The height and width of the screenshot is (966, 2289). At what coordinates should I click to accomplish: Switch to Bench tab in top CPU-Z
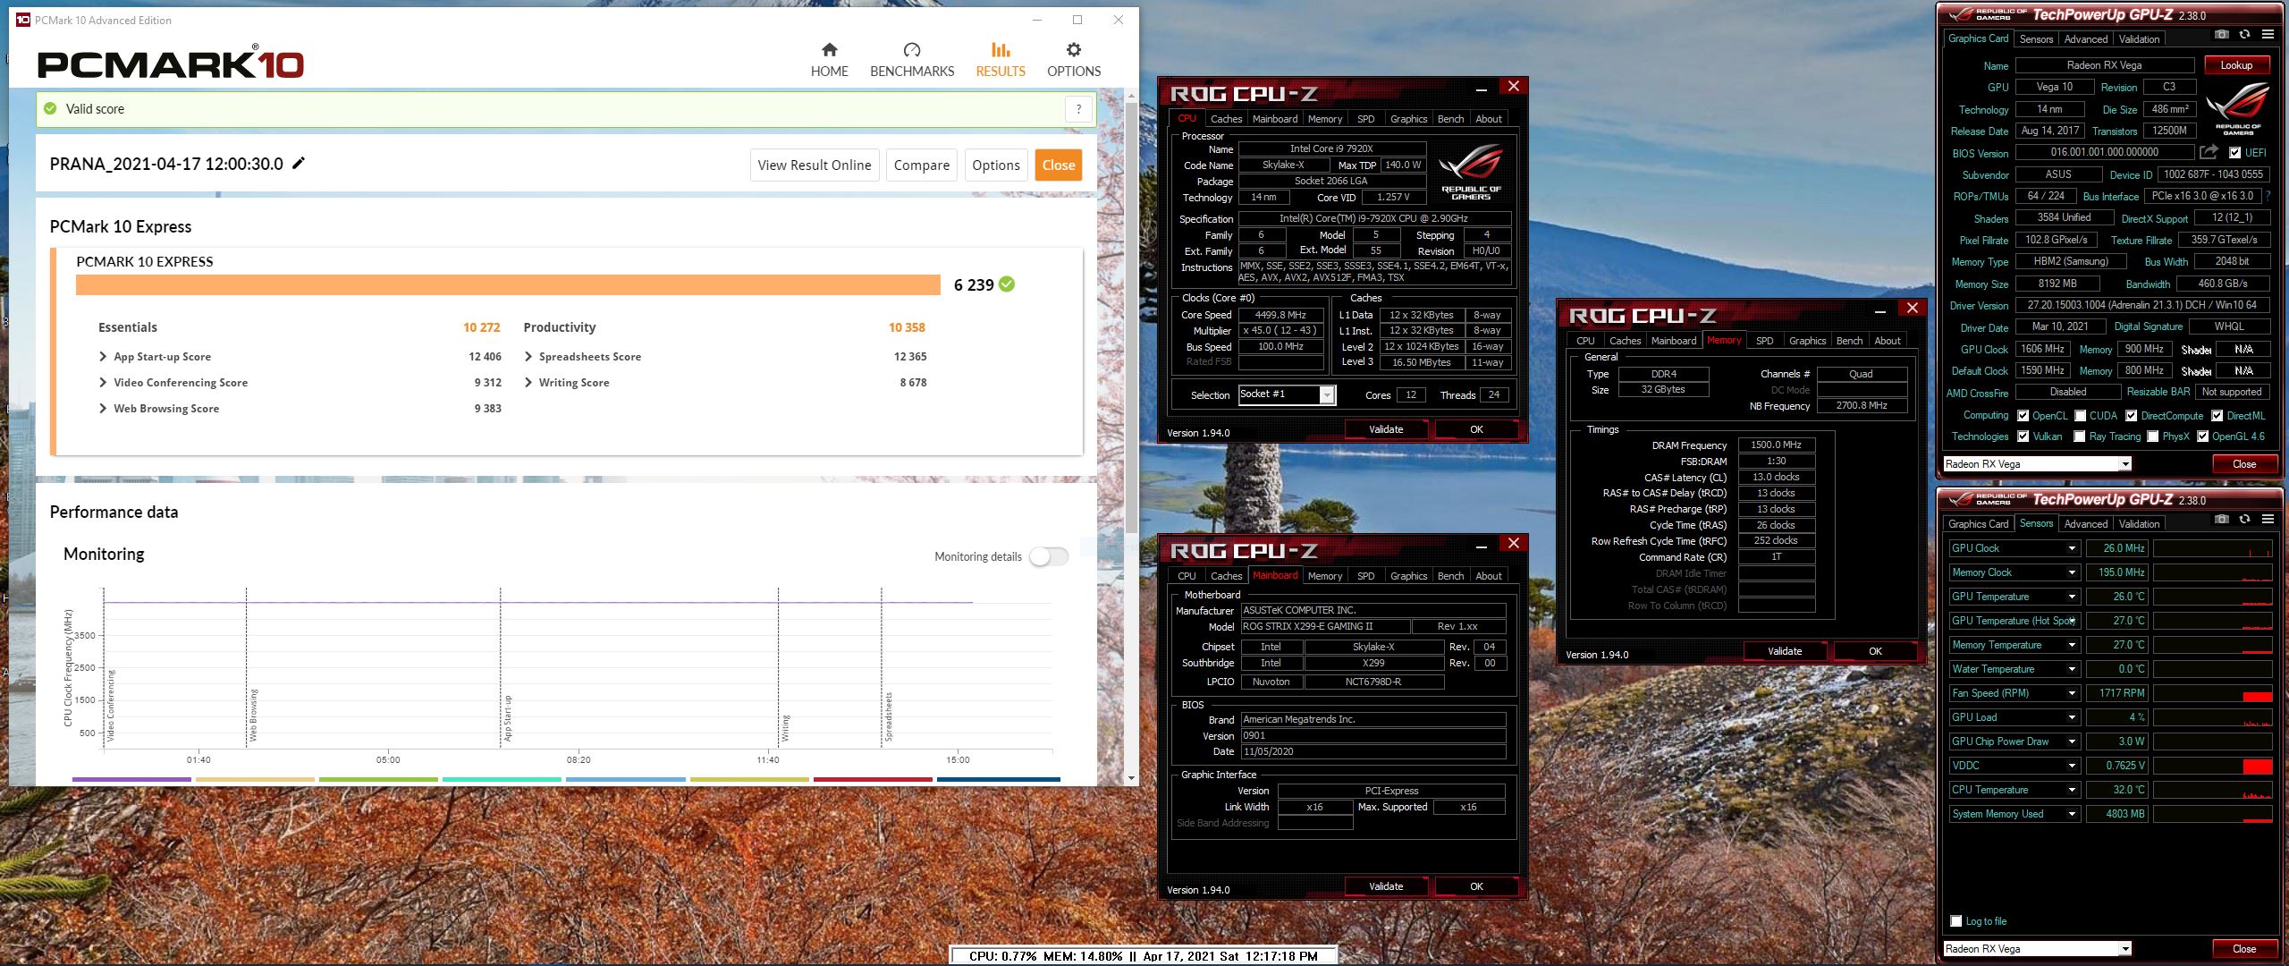(1450, 119)
